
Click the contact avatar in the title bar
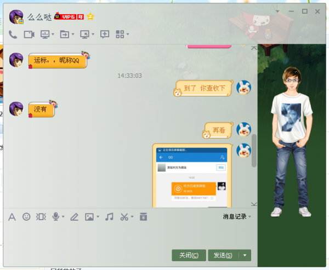(x=16, y=17)
